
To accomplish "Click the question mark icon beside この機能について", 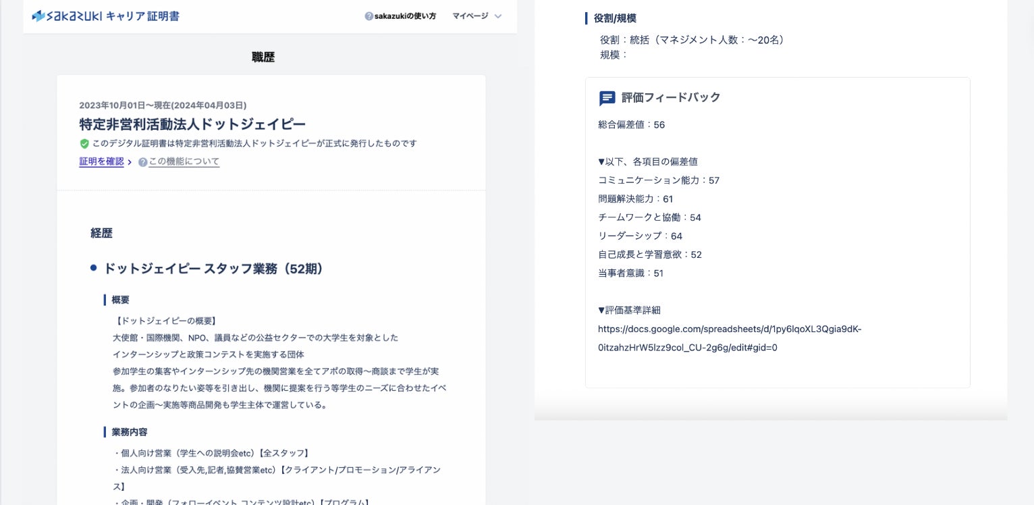I will click(142, 162).
